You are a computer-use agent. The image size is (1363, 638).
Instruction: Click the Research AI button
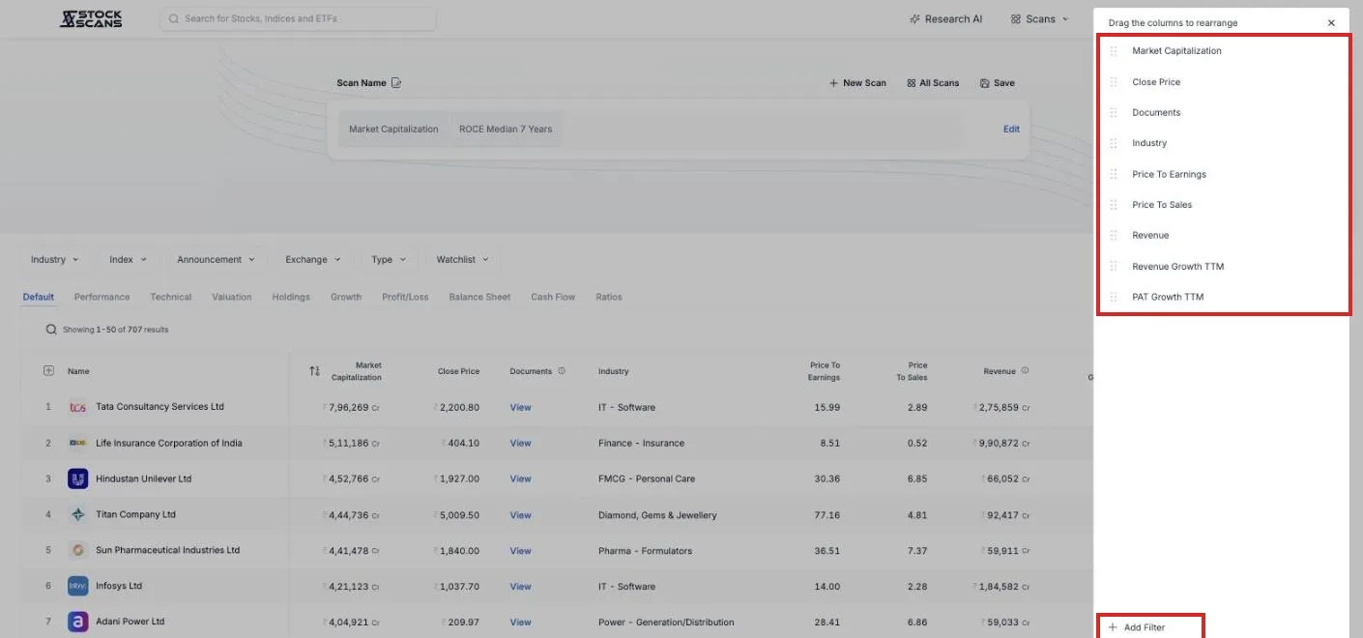[x=945, y=19]
